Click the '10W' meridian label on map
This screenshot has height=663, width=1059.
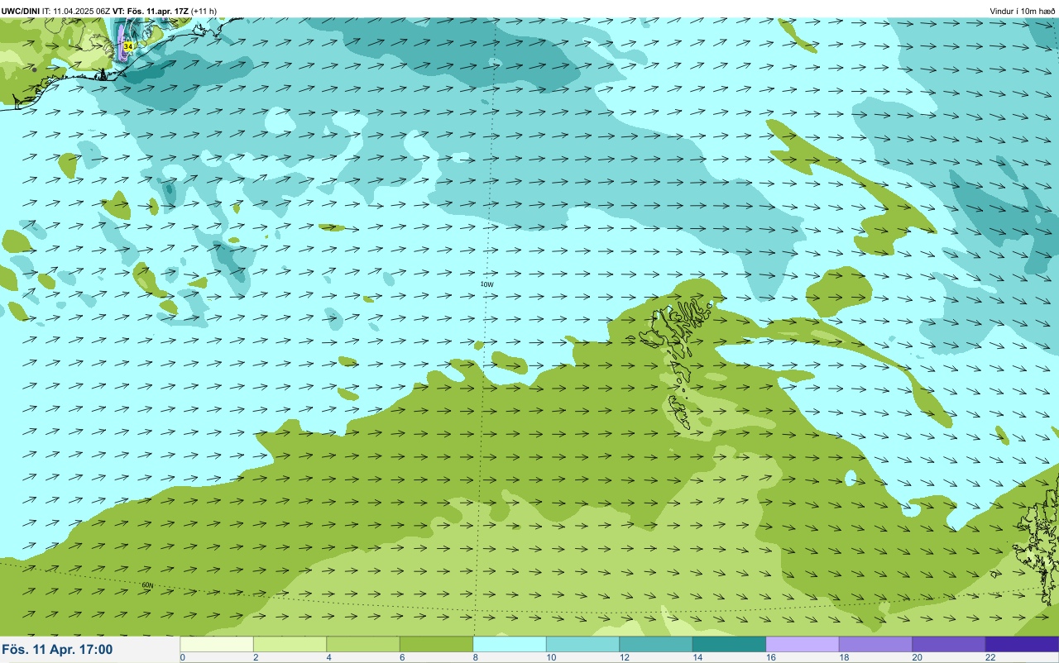coord(486,284)
